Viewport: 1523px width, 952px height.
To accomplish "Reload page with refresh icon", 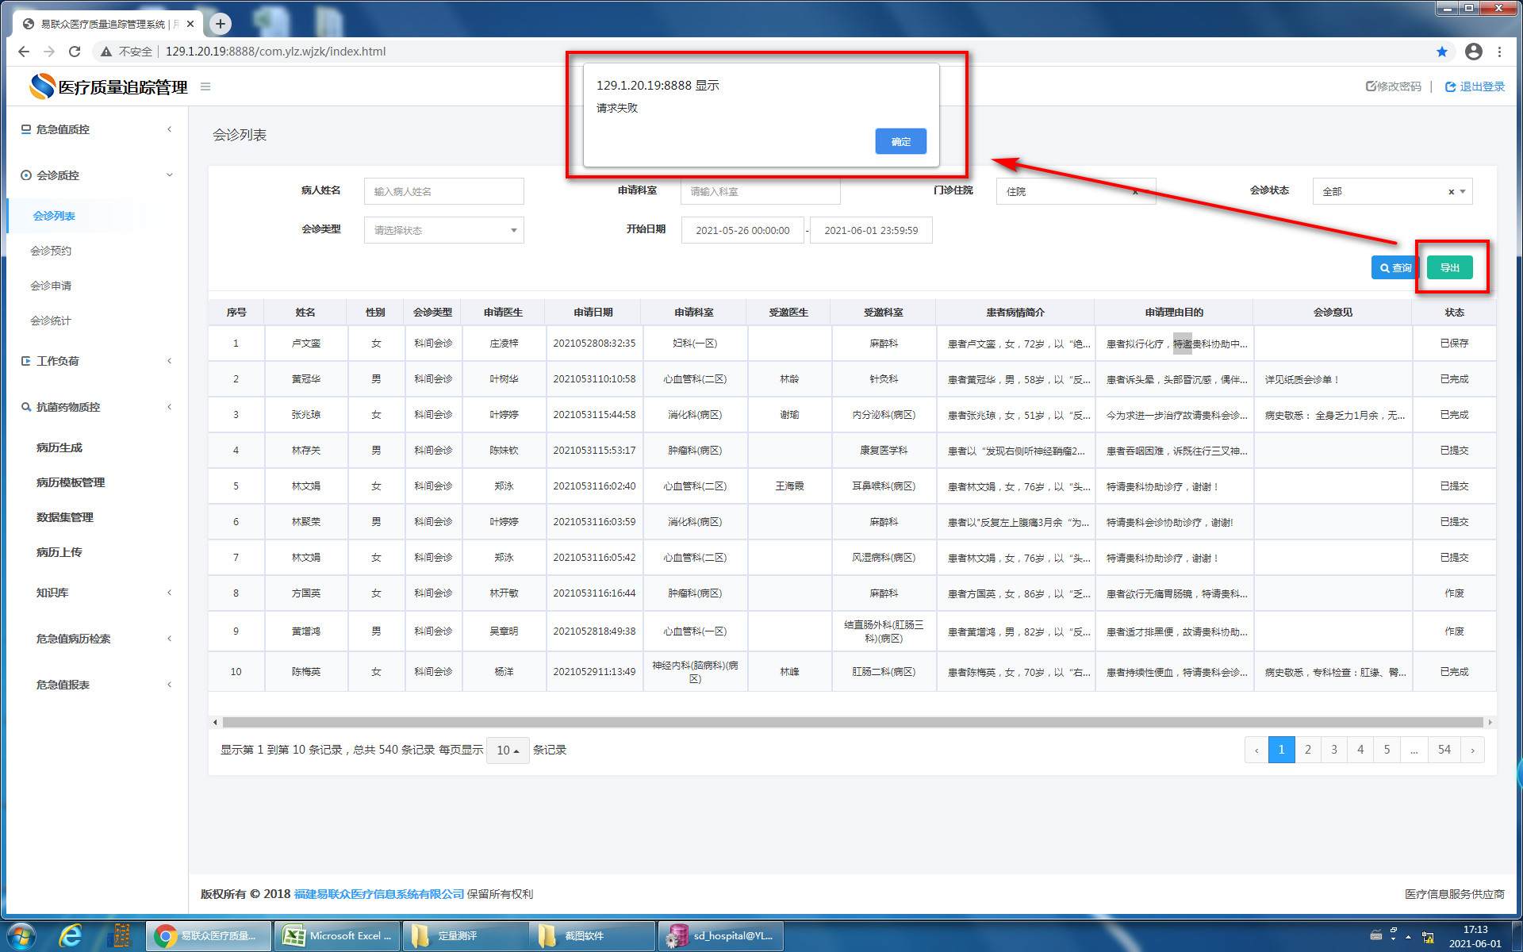I will [75, 52].
